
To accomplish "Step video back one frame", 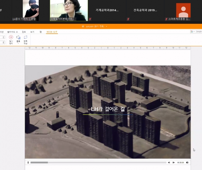I will [x=169, y=162].
